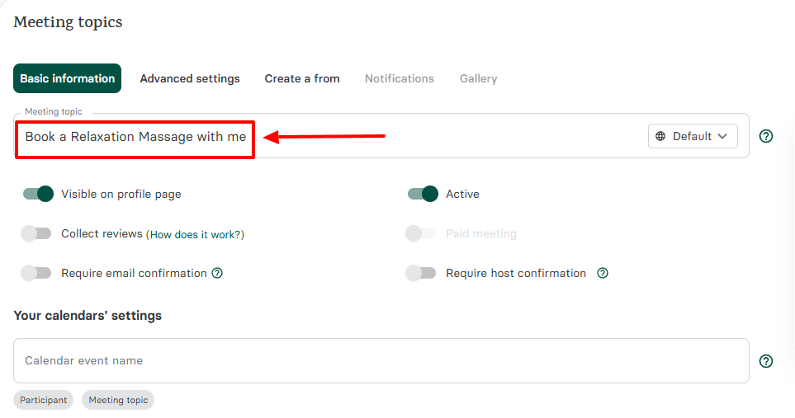This screenshot has width=795, height=418.
Task: Click the Calendar event name field
Action: (380, 361)
